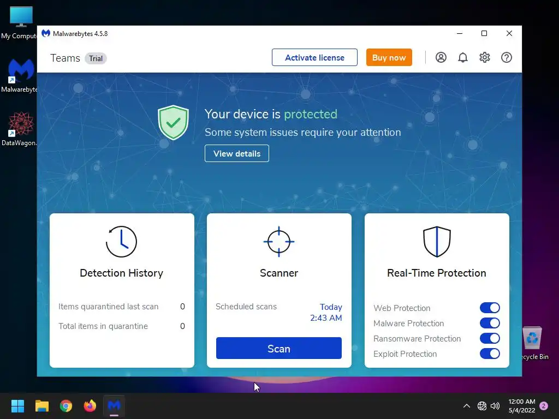This screenshot has width=559, height=419.
Task: Click Malwarebytes logo in title bar
Action: click(x=46, y=33)
